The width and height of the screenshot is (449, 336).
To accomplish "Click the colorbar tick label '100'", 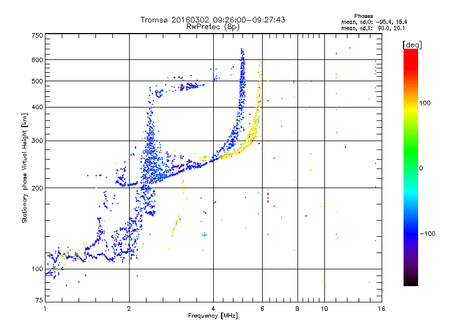I will 425,103.
